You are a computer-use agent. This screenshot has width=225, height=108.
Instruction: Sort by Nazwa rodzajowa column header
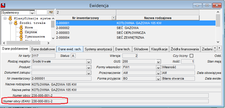[x=158, y=18]
